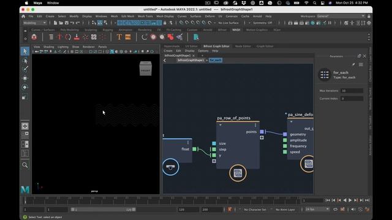Click the Max iterations input field
The width and height of the screenshot is (392, 220).
[352, 91]
